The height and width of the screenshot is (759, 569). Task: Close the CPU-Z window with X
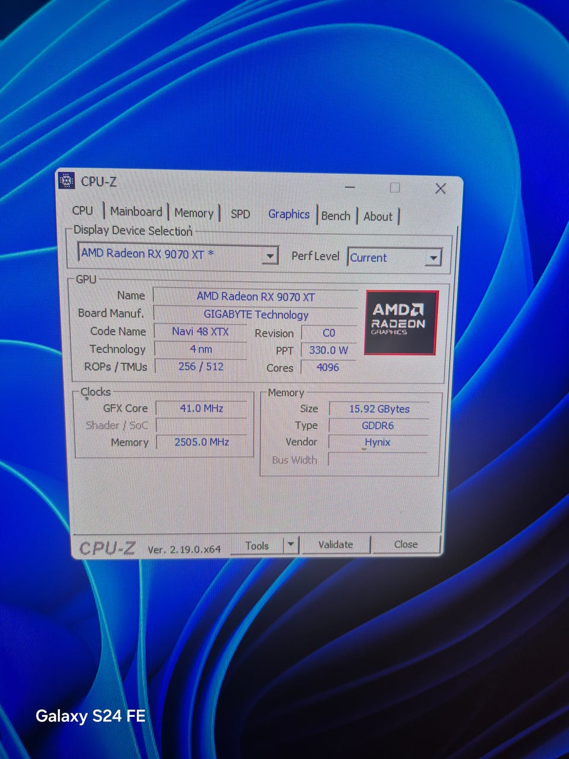tap(440, 189)
